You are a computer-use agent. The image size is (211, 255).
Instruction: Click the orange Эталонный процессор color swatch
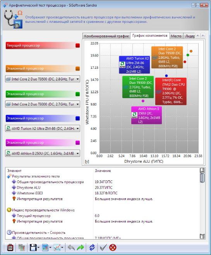pyautogui.click(x=78, y=68)
